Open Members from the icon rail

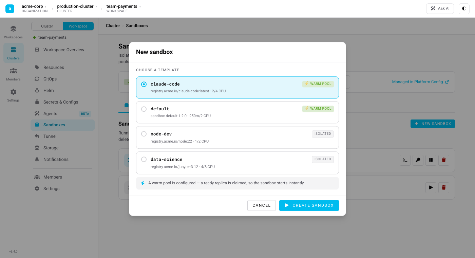pyautogui.click(x=13, y=74)
